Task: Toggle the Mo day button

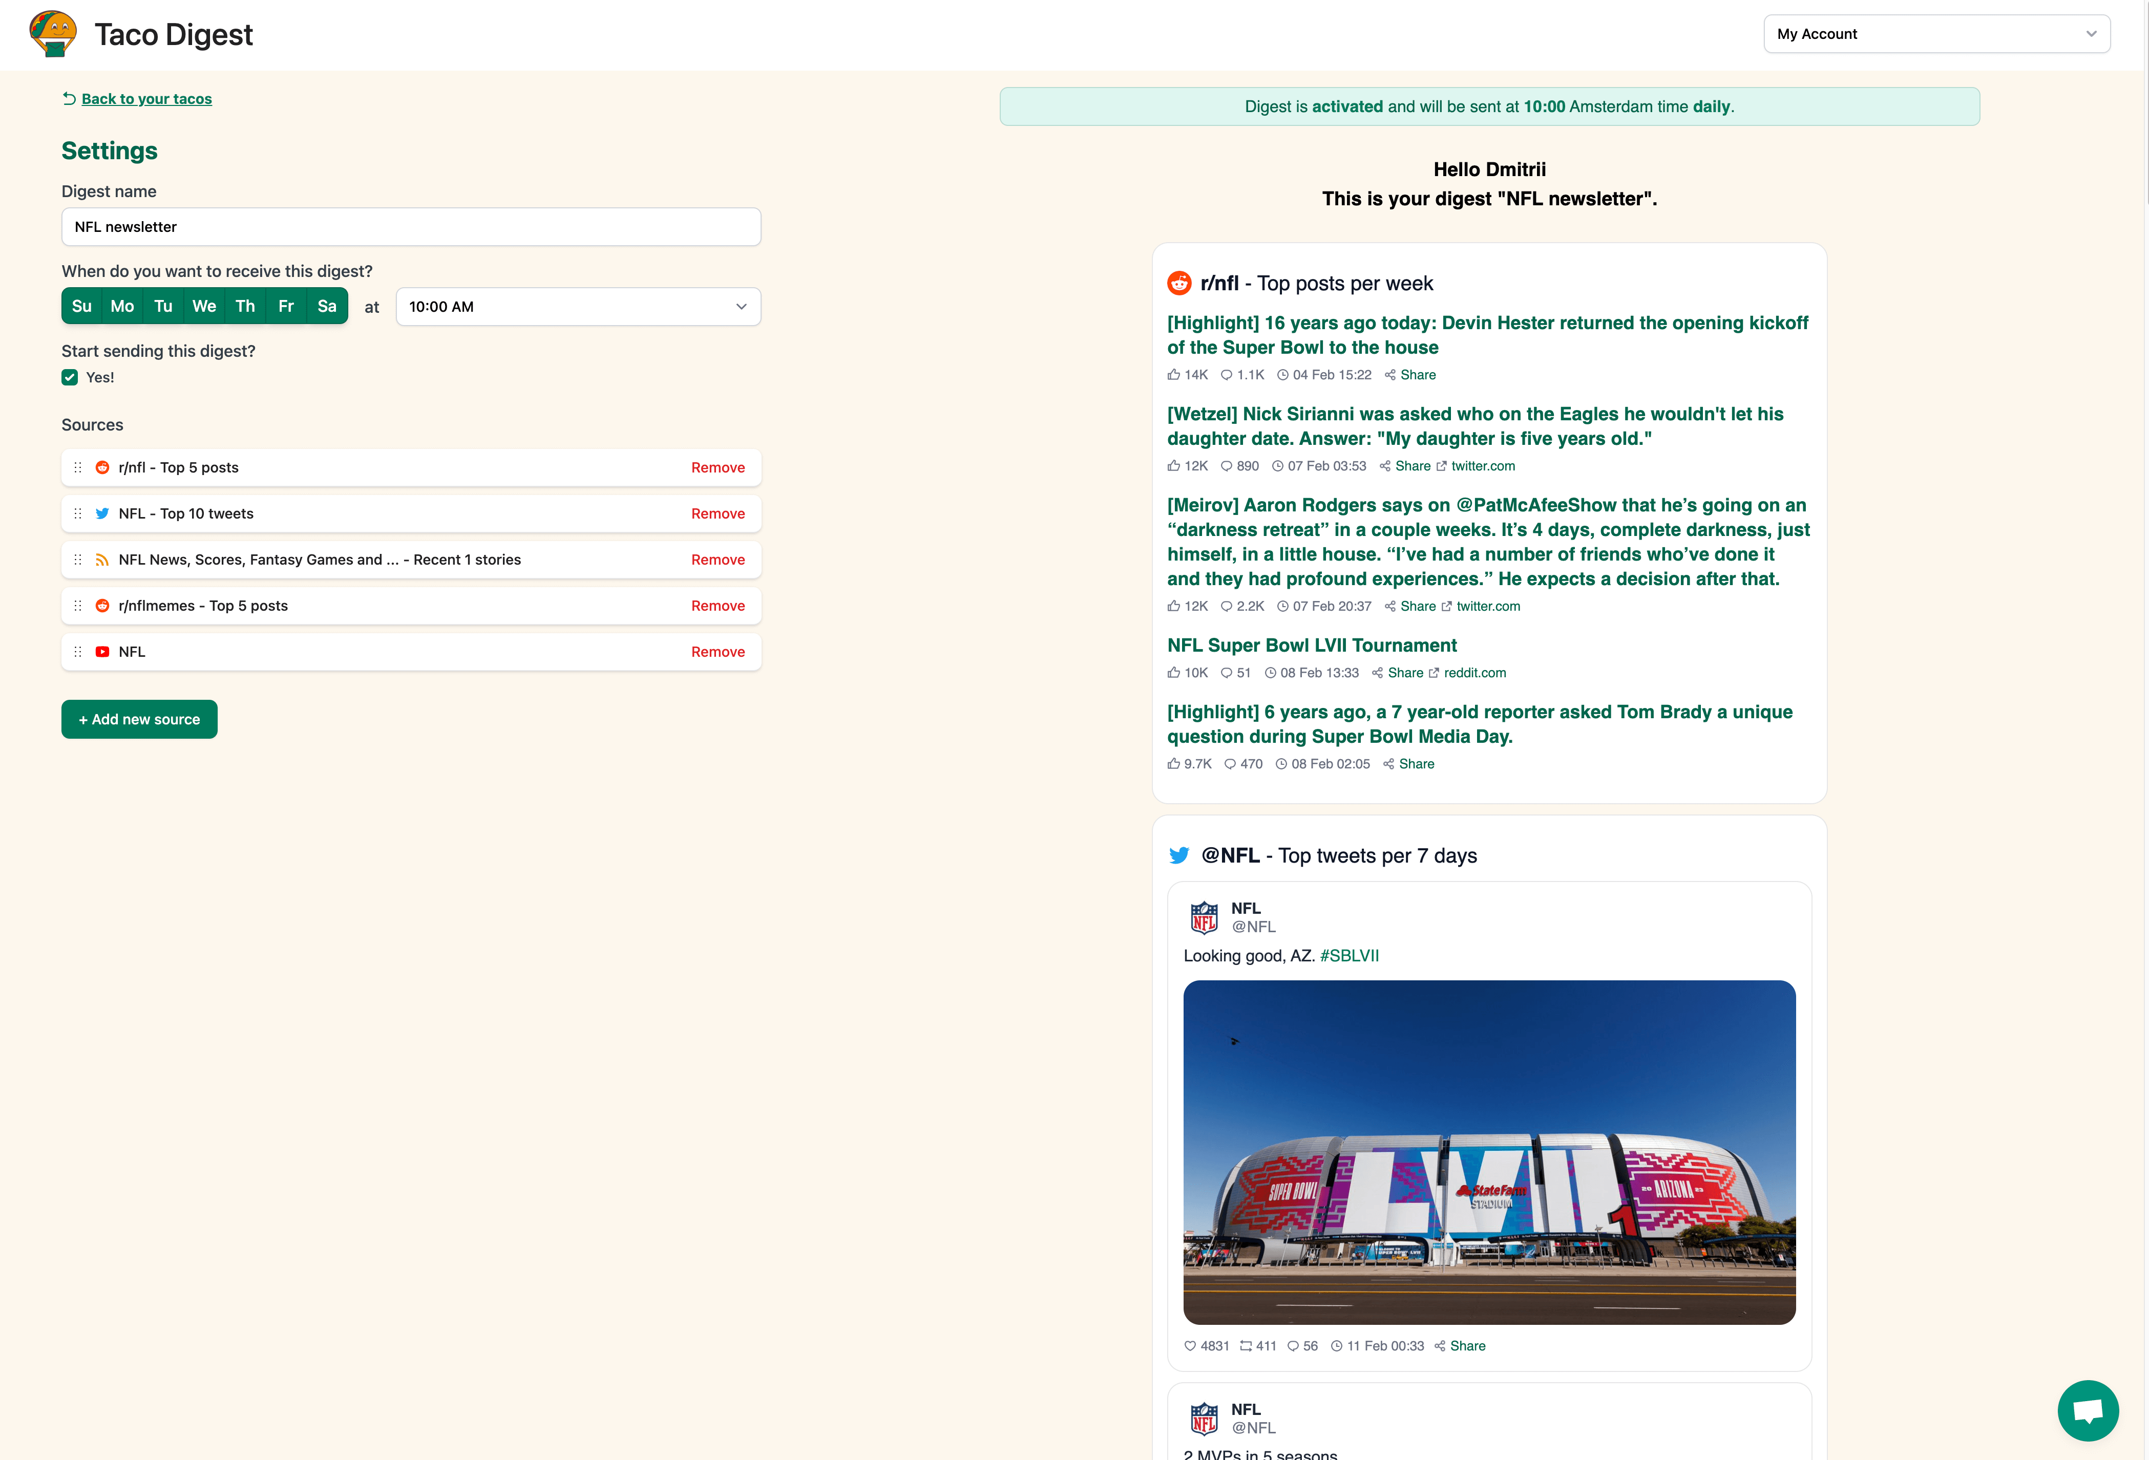Action: [x=122, y=306]
